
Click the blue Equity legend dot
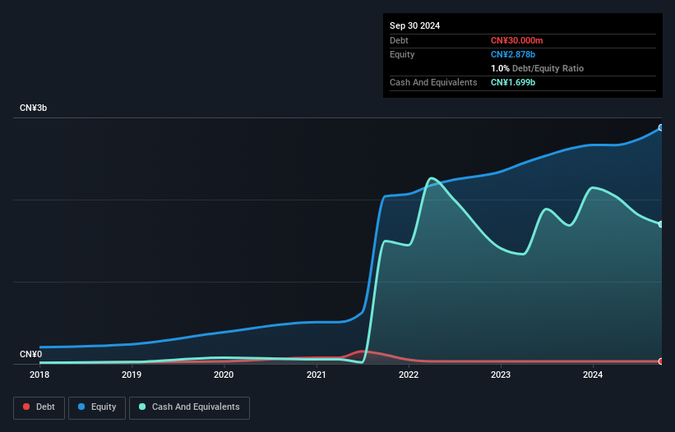pos(81,407)
